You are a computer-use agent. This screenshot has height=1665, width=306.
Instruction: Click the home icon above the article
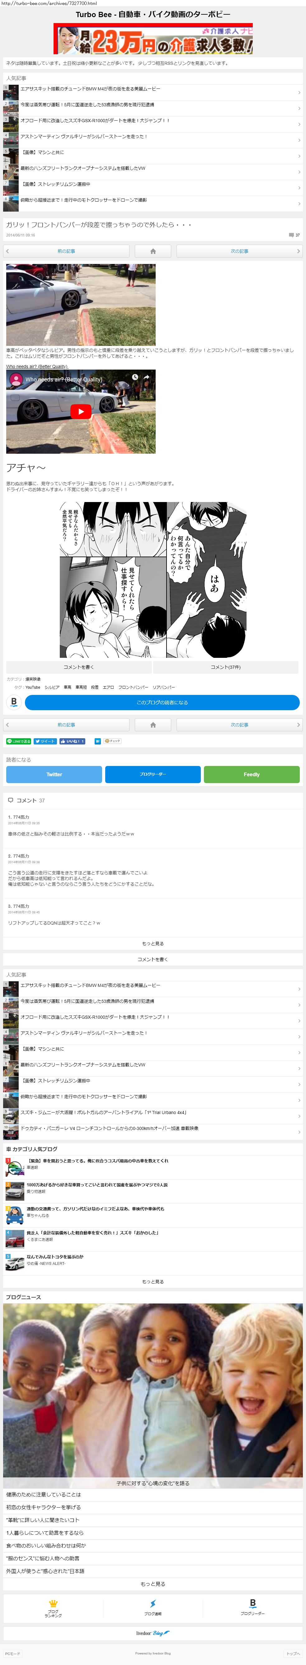(153, 251)
